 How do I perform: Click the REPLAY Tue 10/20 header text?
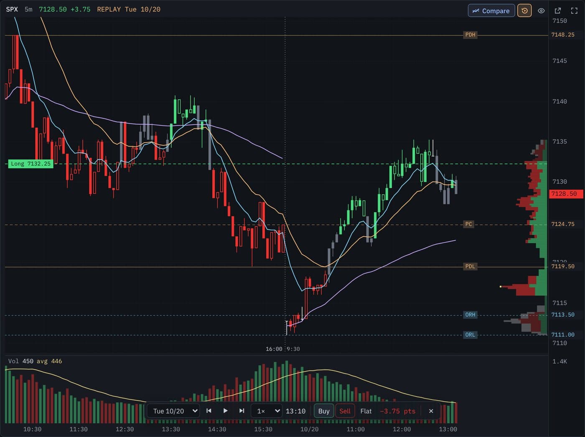(129, 9)
